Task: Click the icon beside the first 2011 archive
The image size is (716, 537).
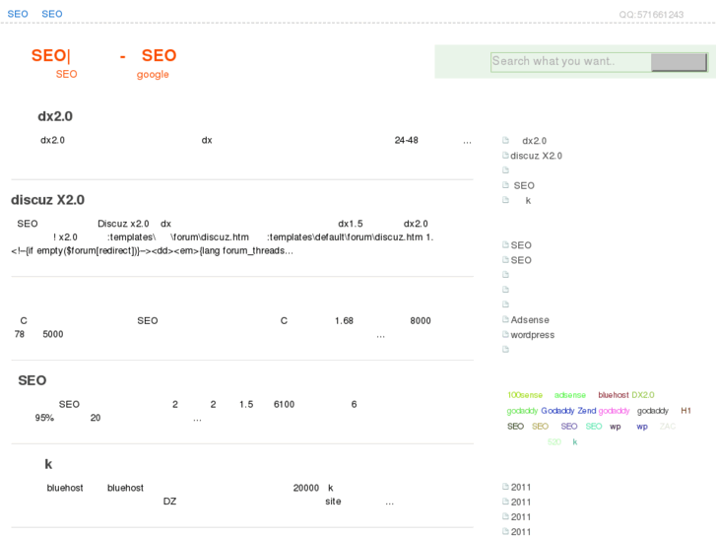Action: pos(505,487)
